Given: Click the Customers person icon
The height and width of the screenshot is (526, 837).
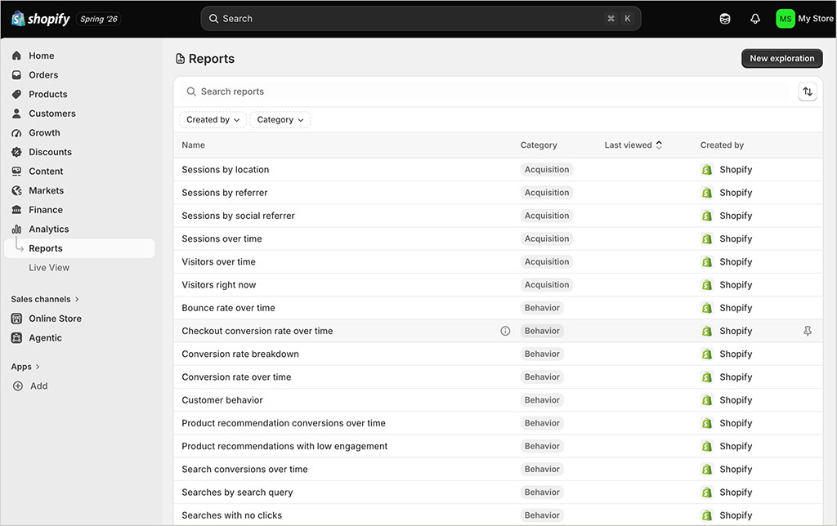Looking at the screenshot, I should [16, 113].
